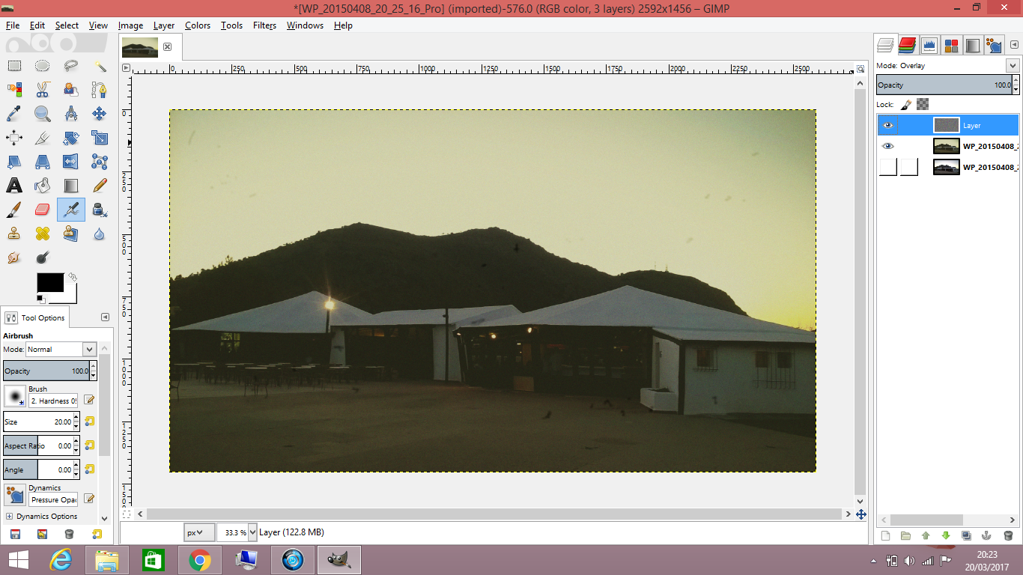Select the Cage Transform tool

click(100, 162)
